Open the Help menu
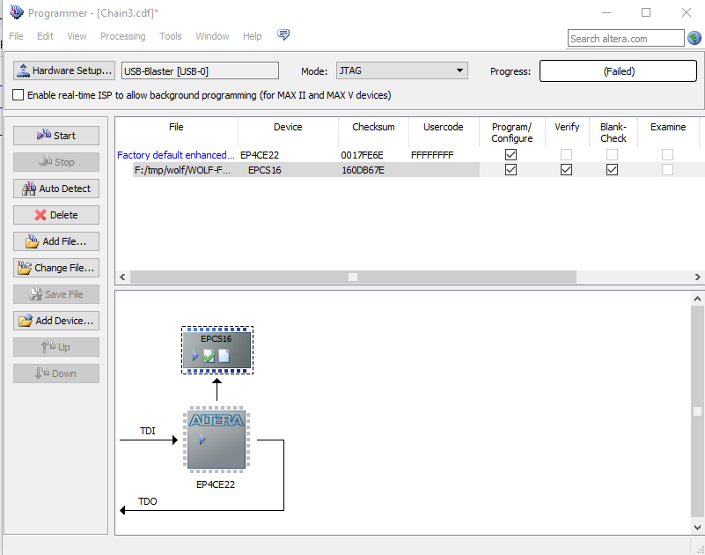This screenshot has width=705, height=555. (x=253, y=36)
